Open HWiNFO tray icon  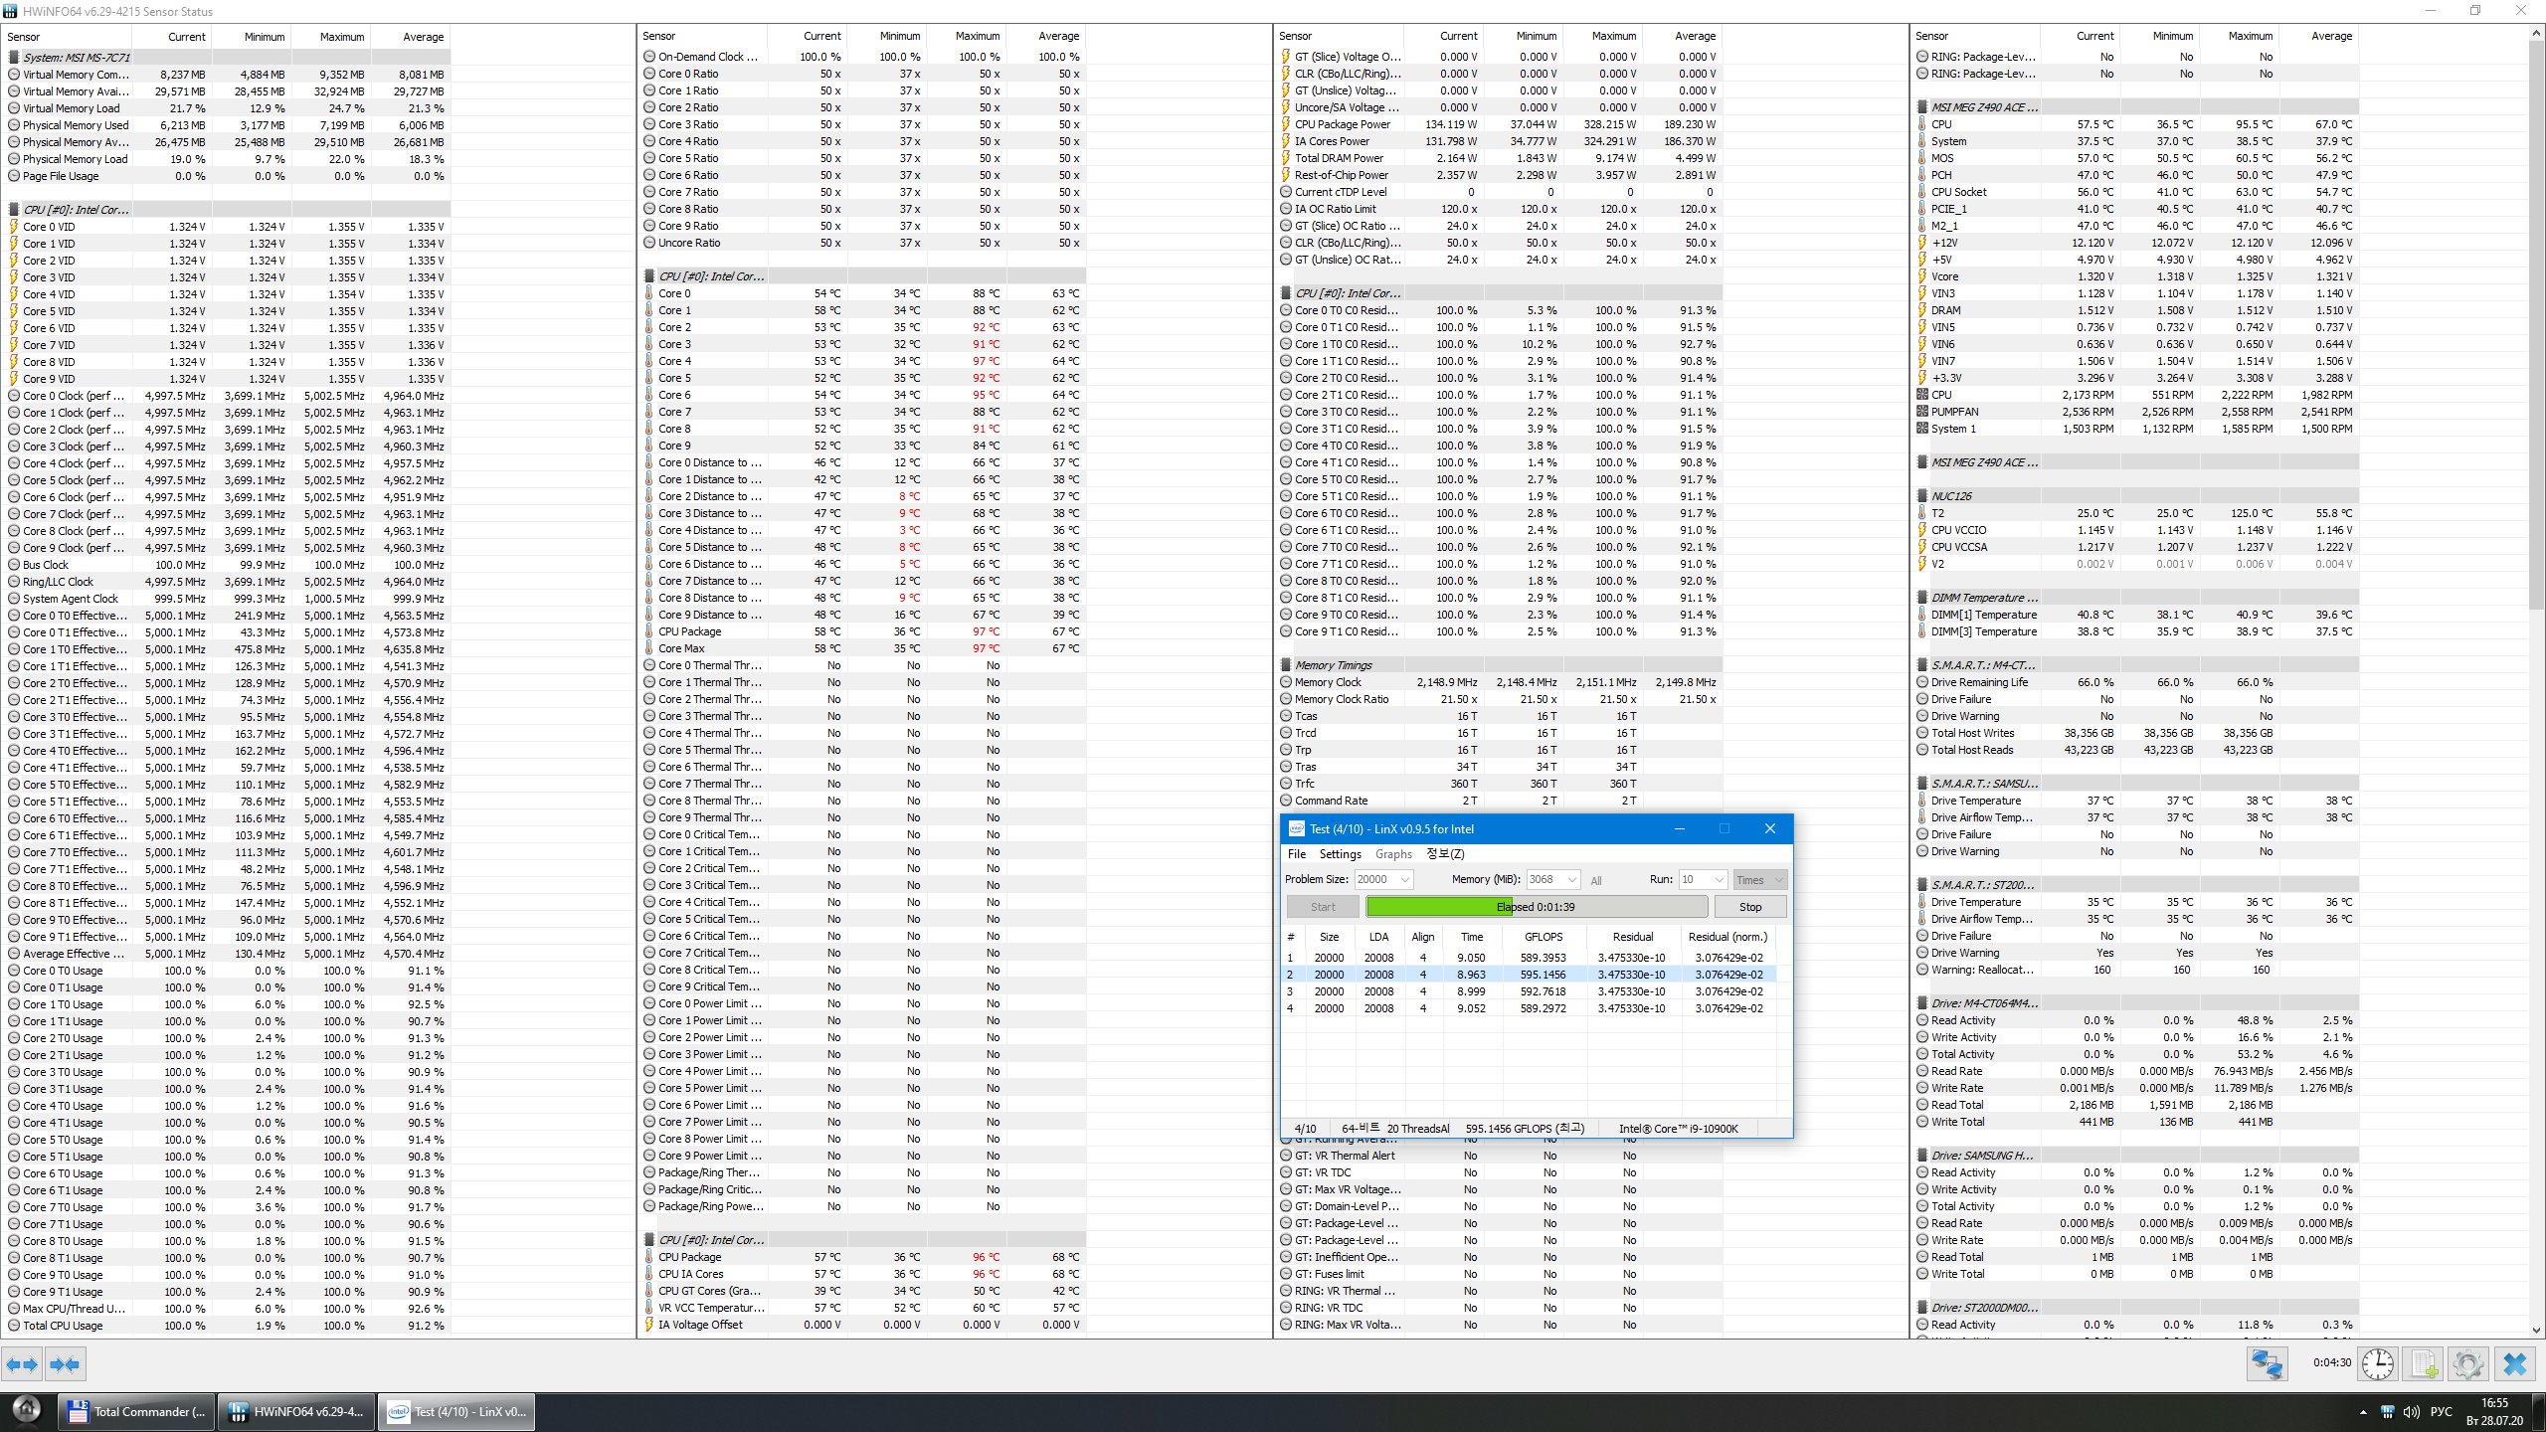pyautogui.click(x=2387, y=1412)
